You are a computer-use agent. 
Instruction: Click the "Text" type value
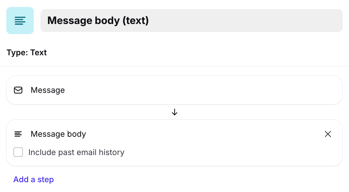point(39,52)
